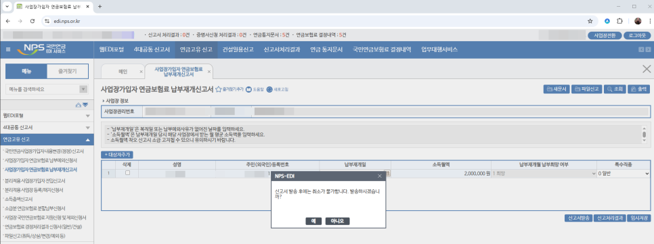Open 분리적용 사업장가입자 전입신고서 in sidebar

34,180
